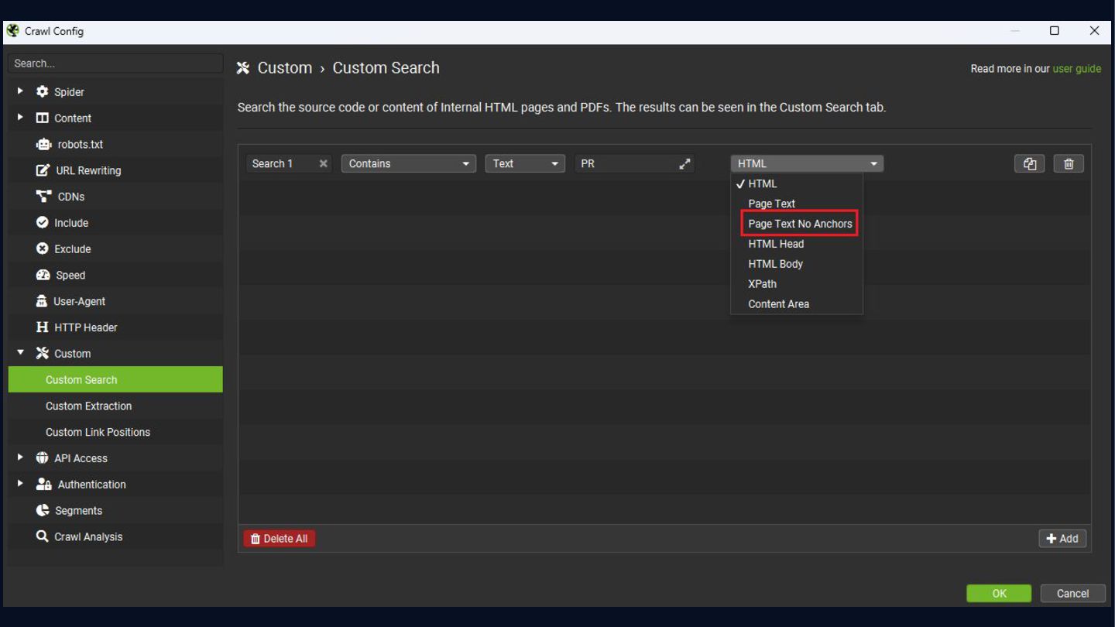Open the Contains match type dropdown

408,163
